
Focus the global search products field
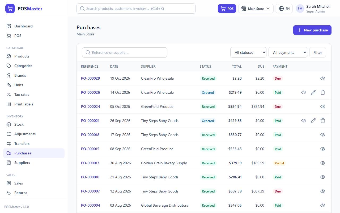coord(136,9)
